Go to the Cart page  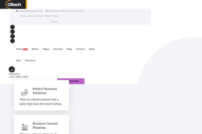click(x=18, y=61)
